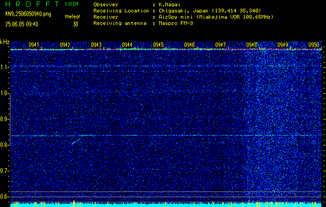Select the Maspro FM-3 antenna text
Screen dimensions: 326x207
tap(176, 23)
